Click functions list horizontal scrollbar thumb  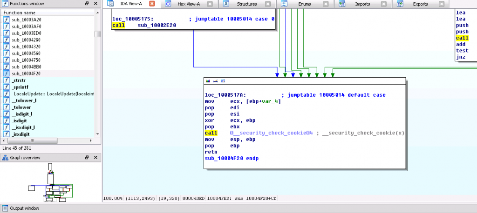pos(32,141)
